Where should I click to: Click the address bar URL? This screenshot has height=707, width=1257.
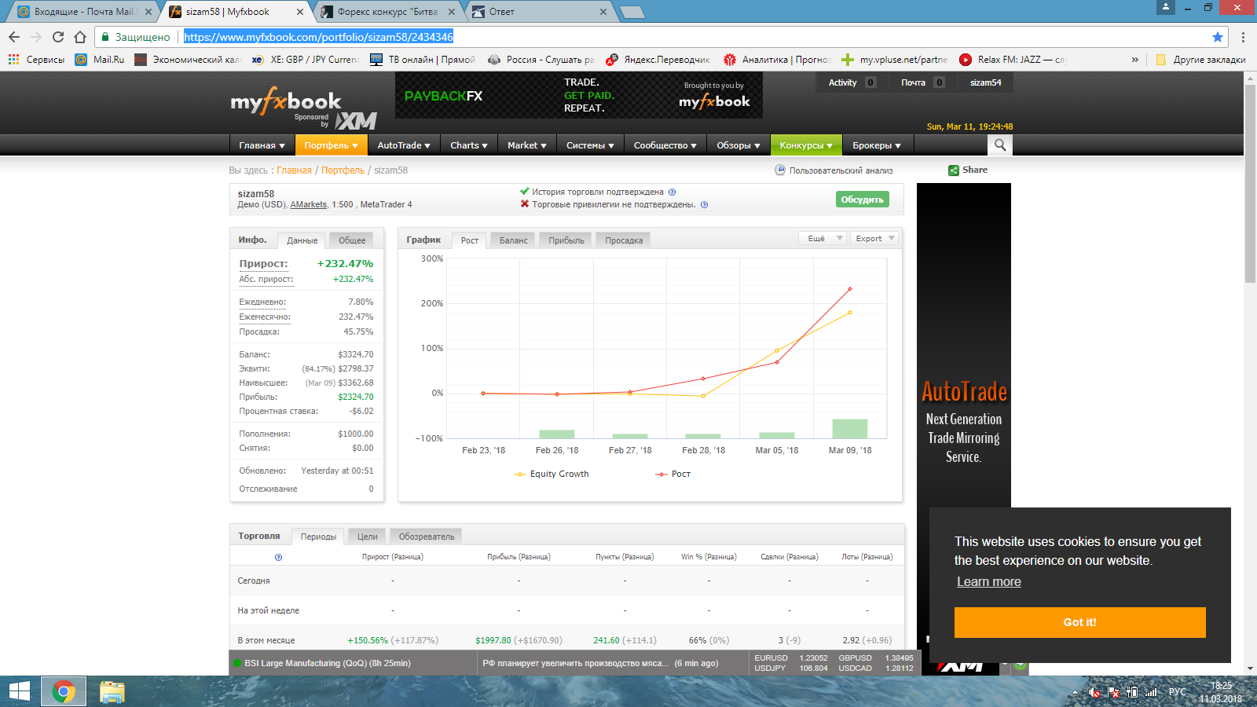click(x=318, y=37)
